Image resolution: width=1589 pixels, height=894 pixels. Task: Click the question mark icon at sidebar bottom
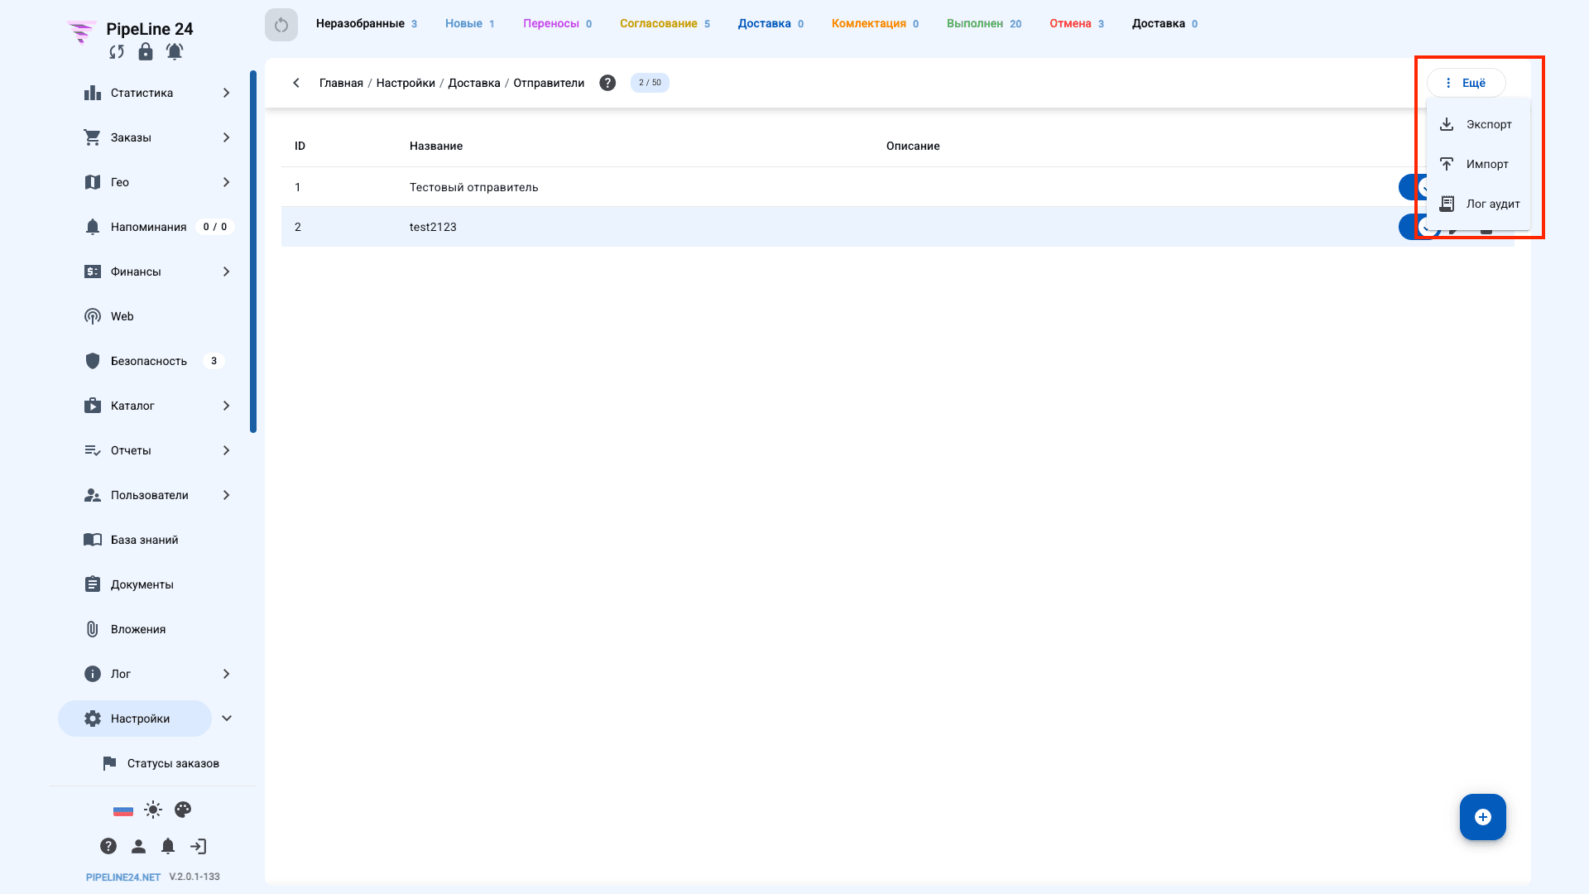click(x=108, y=846)
